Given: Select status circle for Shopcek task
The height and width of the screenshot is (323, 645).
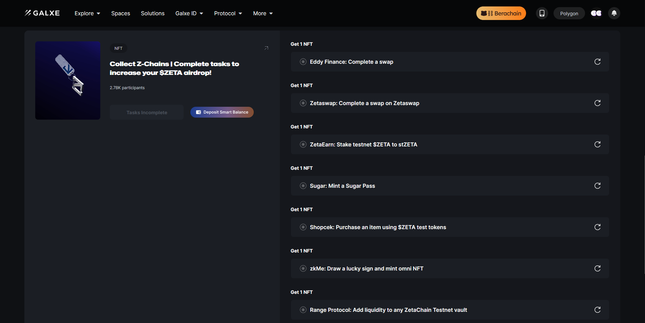Looking at the screenshot, I should coord(303,227).
